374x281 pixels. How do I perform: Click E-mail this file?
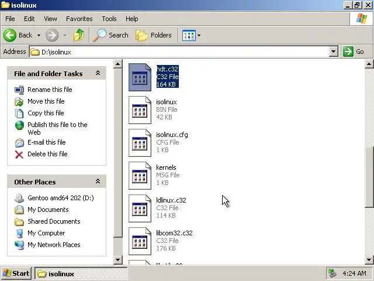pos(47,142)
